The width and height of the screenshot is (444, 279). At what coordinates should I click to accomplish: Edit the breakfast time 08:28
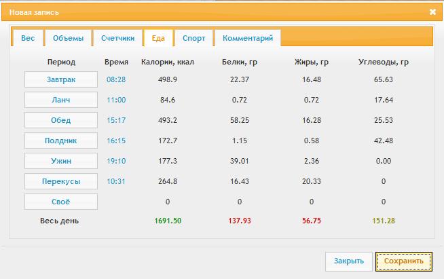(116, 79)
